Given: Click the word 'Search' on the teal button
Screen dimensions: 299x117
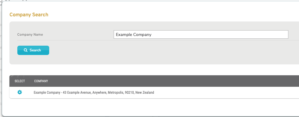Looking at the screenshot, I should click(x=35, y=50).
